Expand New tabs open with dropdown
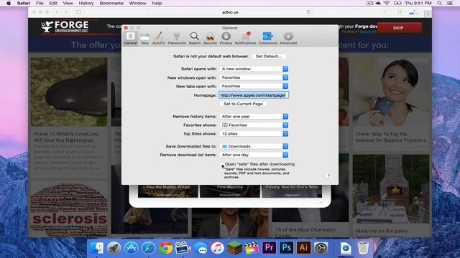460x258 pixels. [254, 86]
